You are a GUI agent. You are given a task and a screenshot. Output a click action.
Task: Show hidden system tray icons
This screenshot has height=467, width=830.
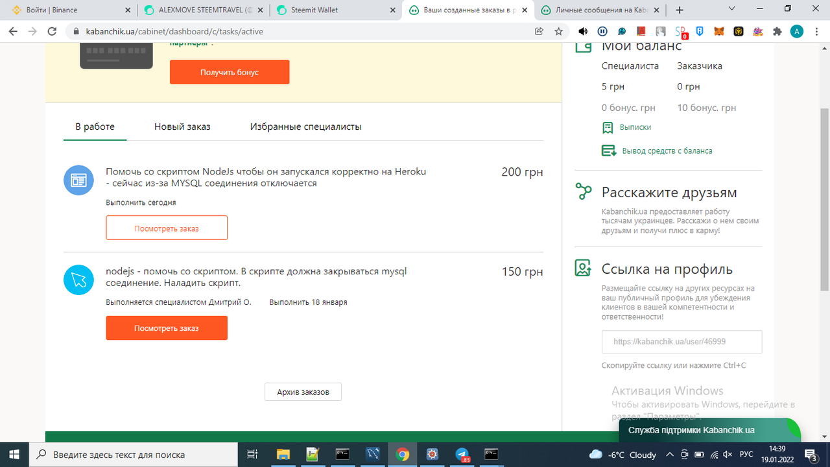pos(669,454)
